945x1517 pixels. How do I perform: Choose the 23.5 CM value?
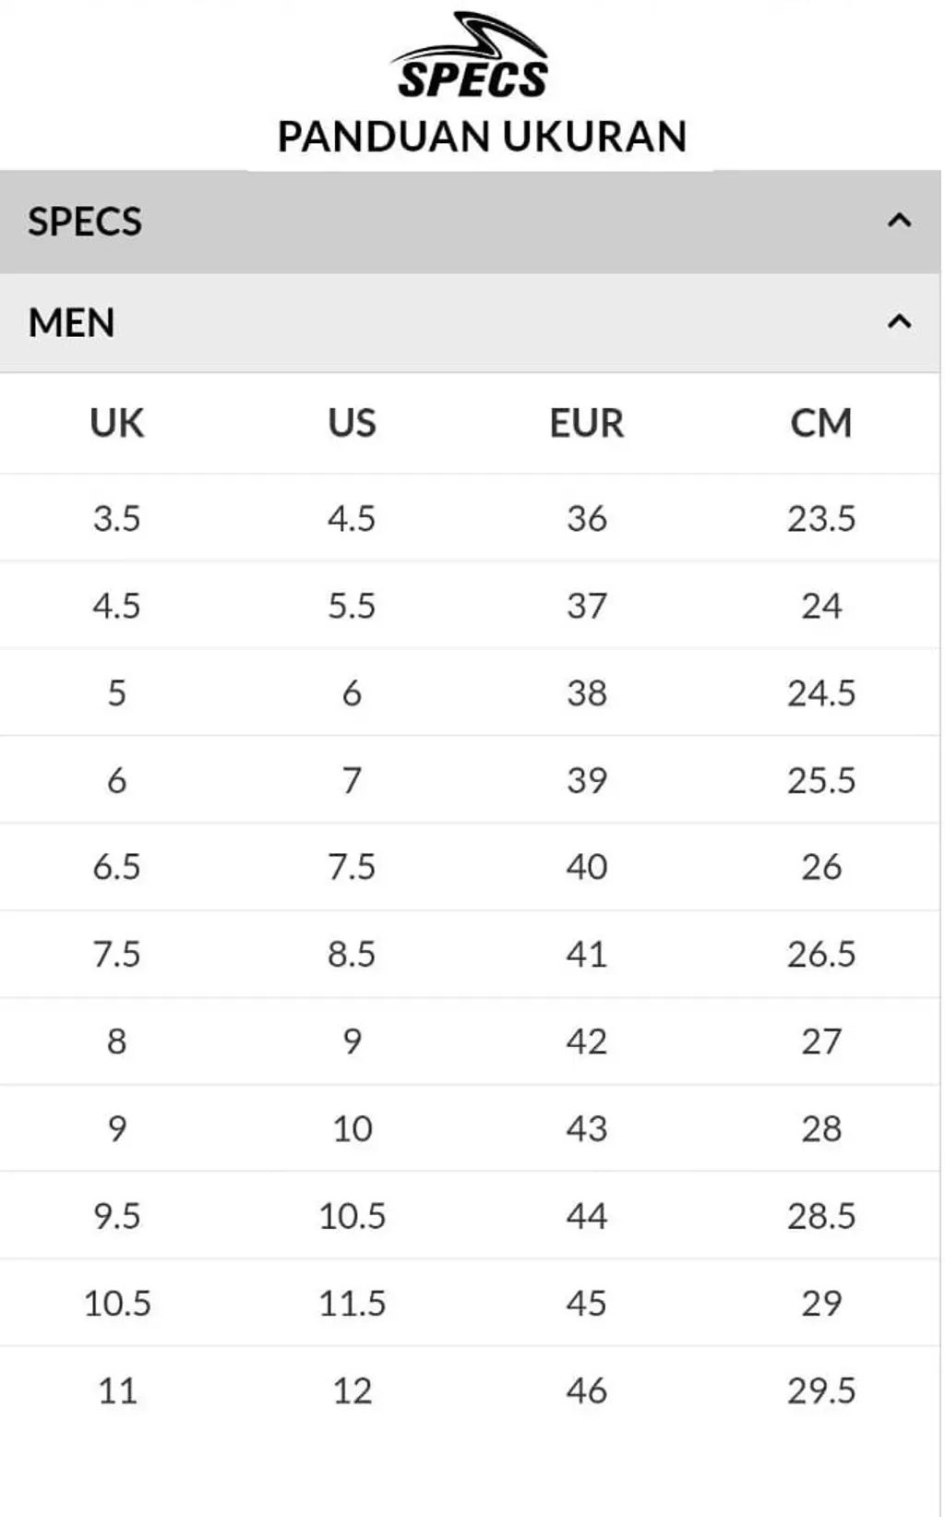click(x=821, y=518)
